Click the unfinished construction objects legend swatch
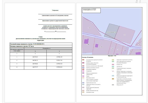 coord(83,73)
